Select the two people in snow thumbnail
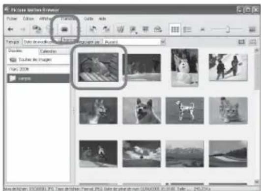 click(228, 67)
